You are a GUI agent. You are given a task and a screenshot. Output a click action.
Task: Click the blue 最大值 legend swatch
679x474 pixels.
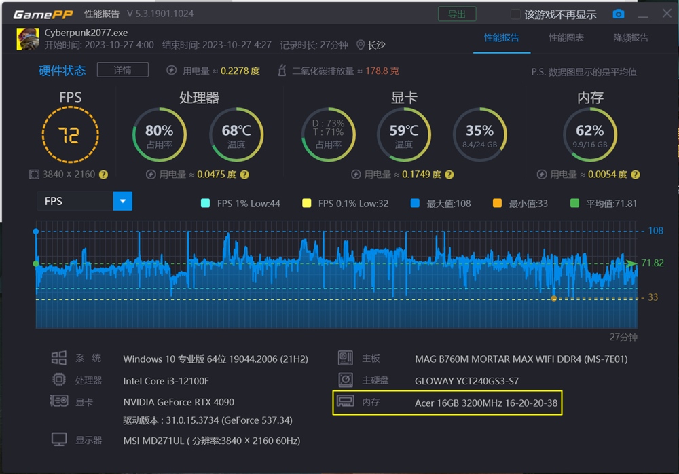(415, 203)
